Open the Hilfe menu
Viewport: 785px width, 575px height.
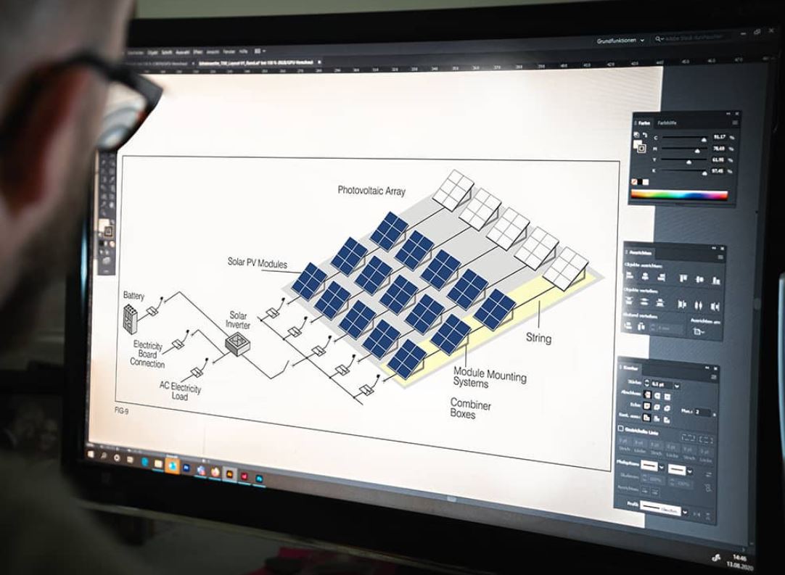tap(243, 51)
